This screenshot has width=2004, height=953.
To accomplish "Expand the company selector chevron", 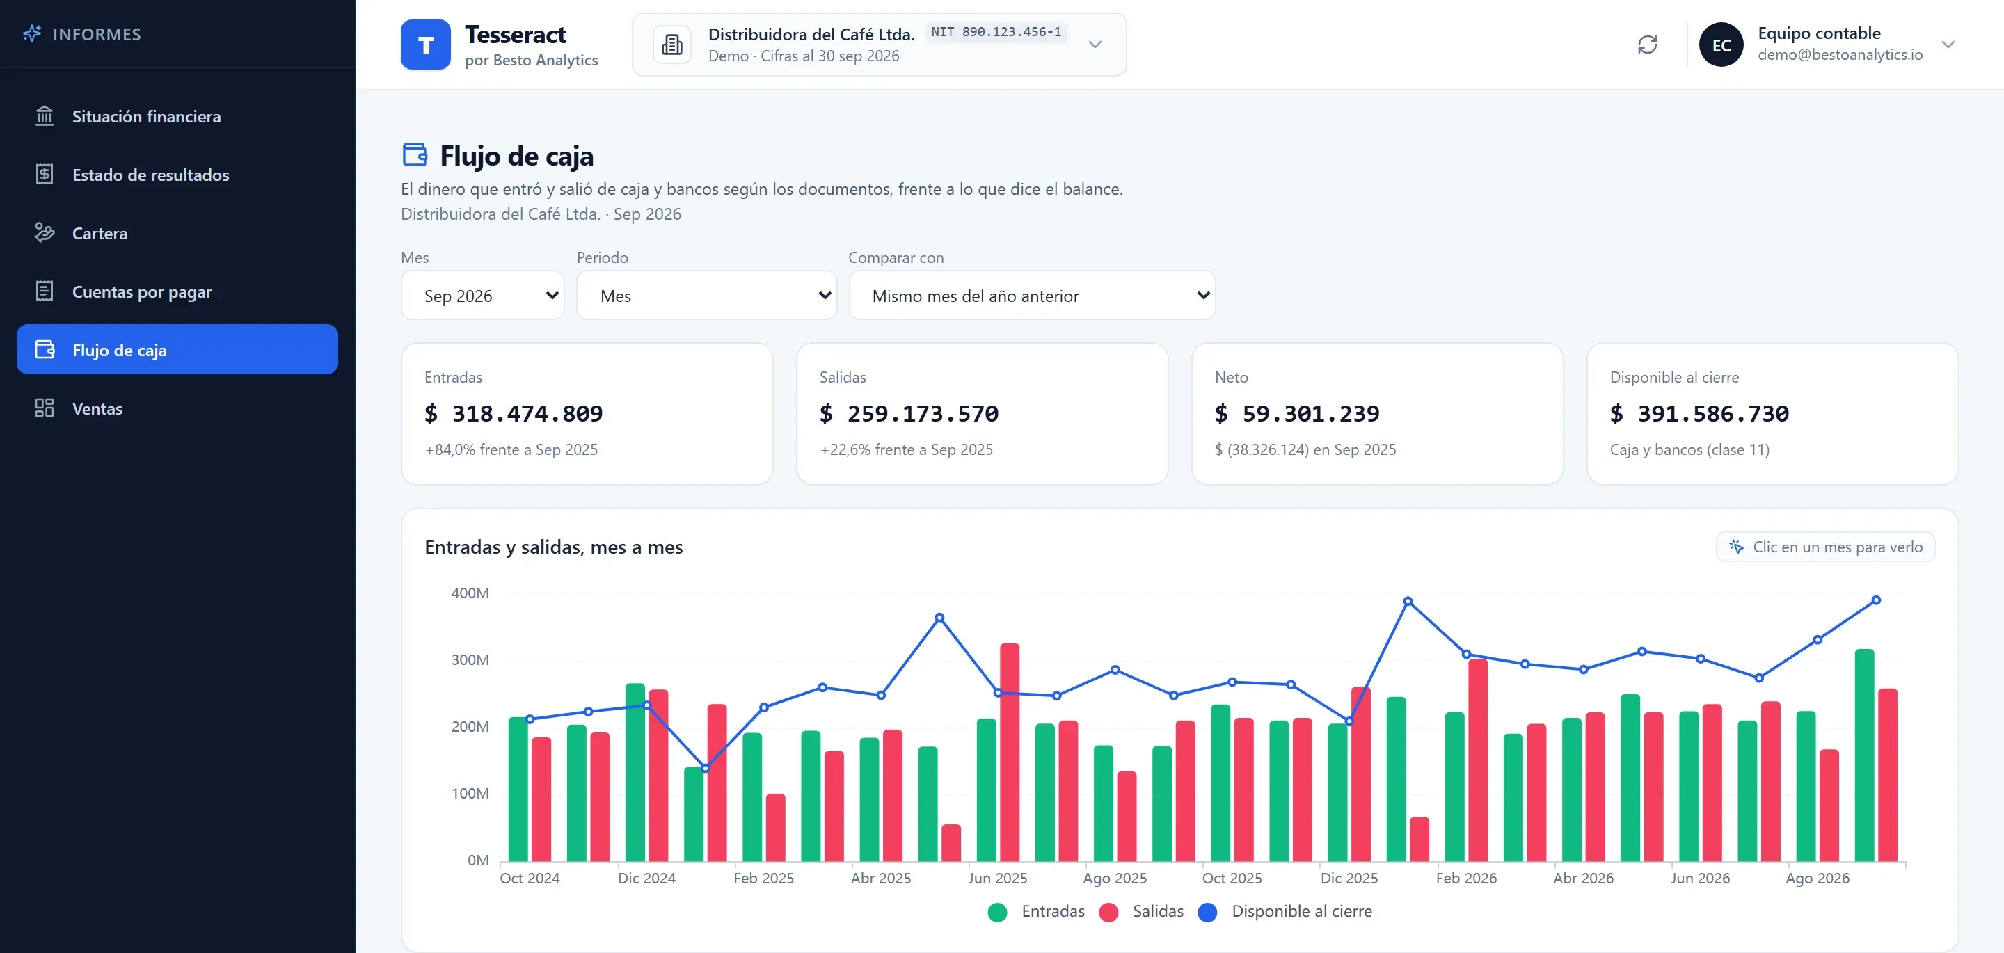I will 1095,45.
